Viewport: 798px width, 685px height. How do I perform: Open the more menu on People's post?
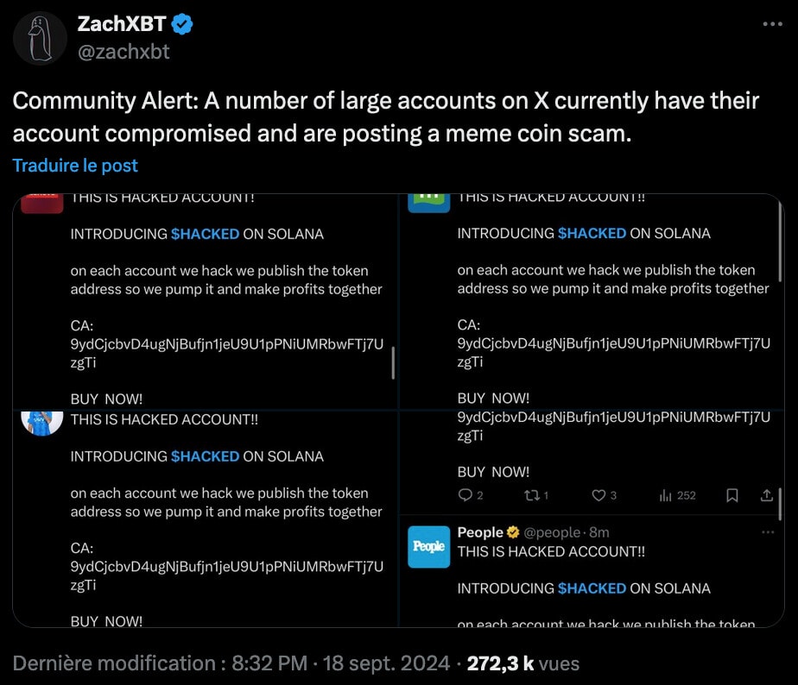pos(768,532)
